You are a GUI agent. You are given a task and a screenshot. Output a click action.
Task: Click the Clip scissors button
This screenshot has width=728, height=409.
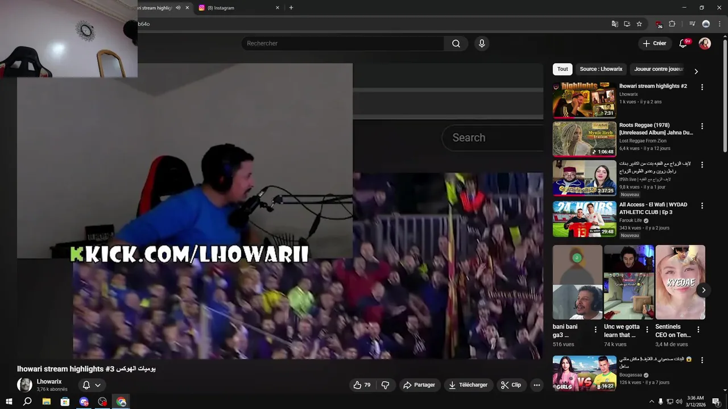511,385
